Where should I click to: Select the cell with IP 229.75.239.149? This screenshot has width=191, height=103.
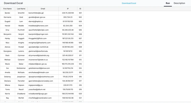pyautogui.click(x=68, y=13)
